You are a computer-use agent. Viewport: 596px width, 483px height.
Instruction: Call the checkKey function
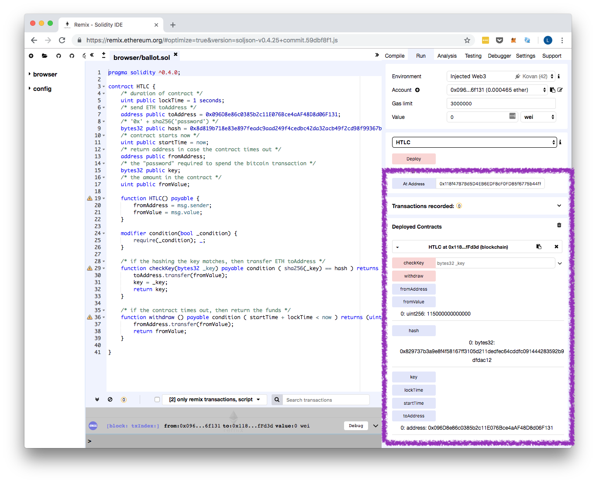pos(414,263)
